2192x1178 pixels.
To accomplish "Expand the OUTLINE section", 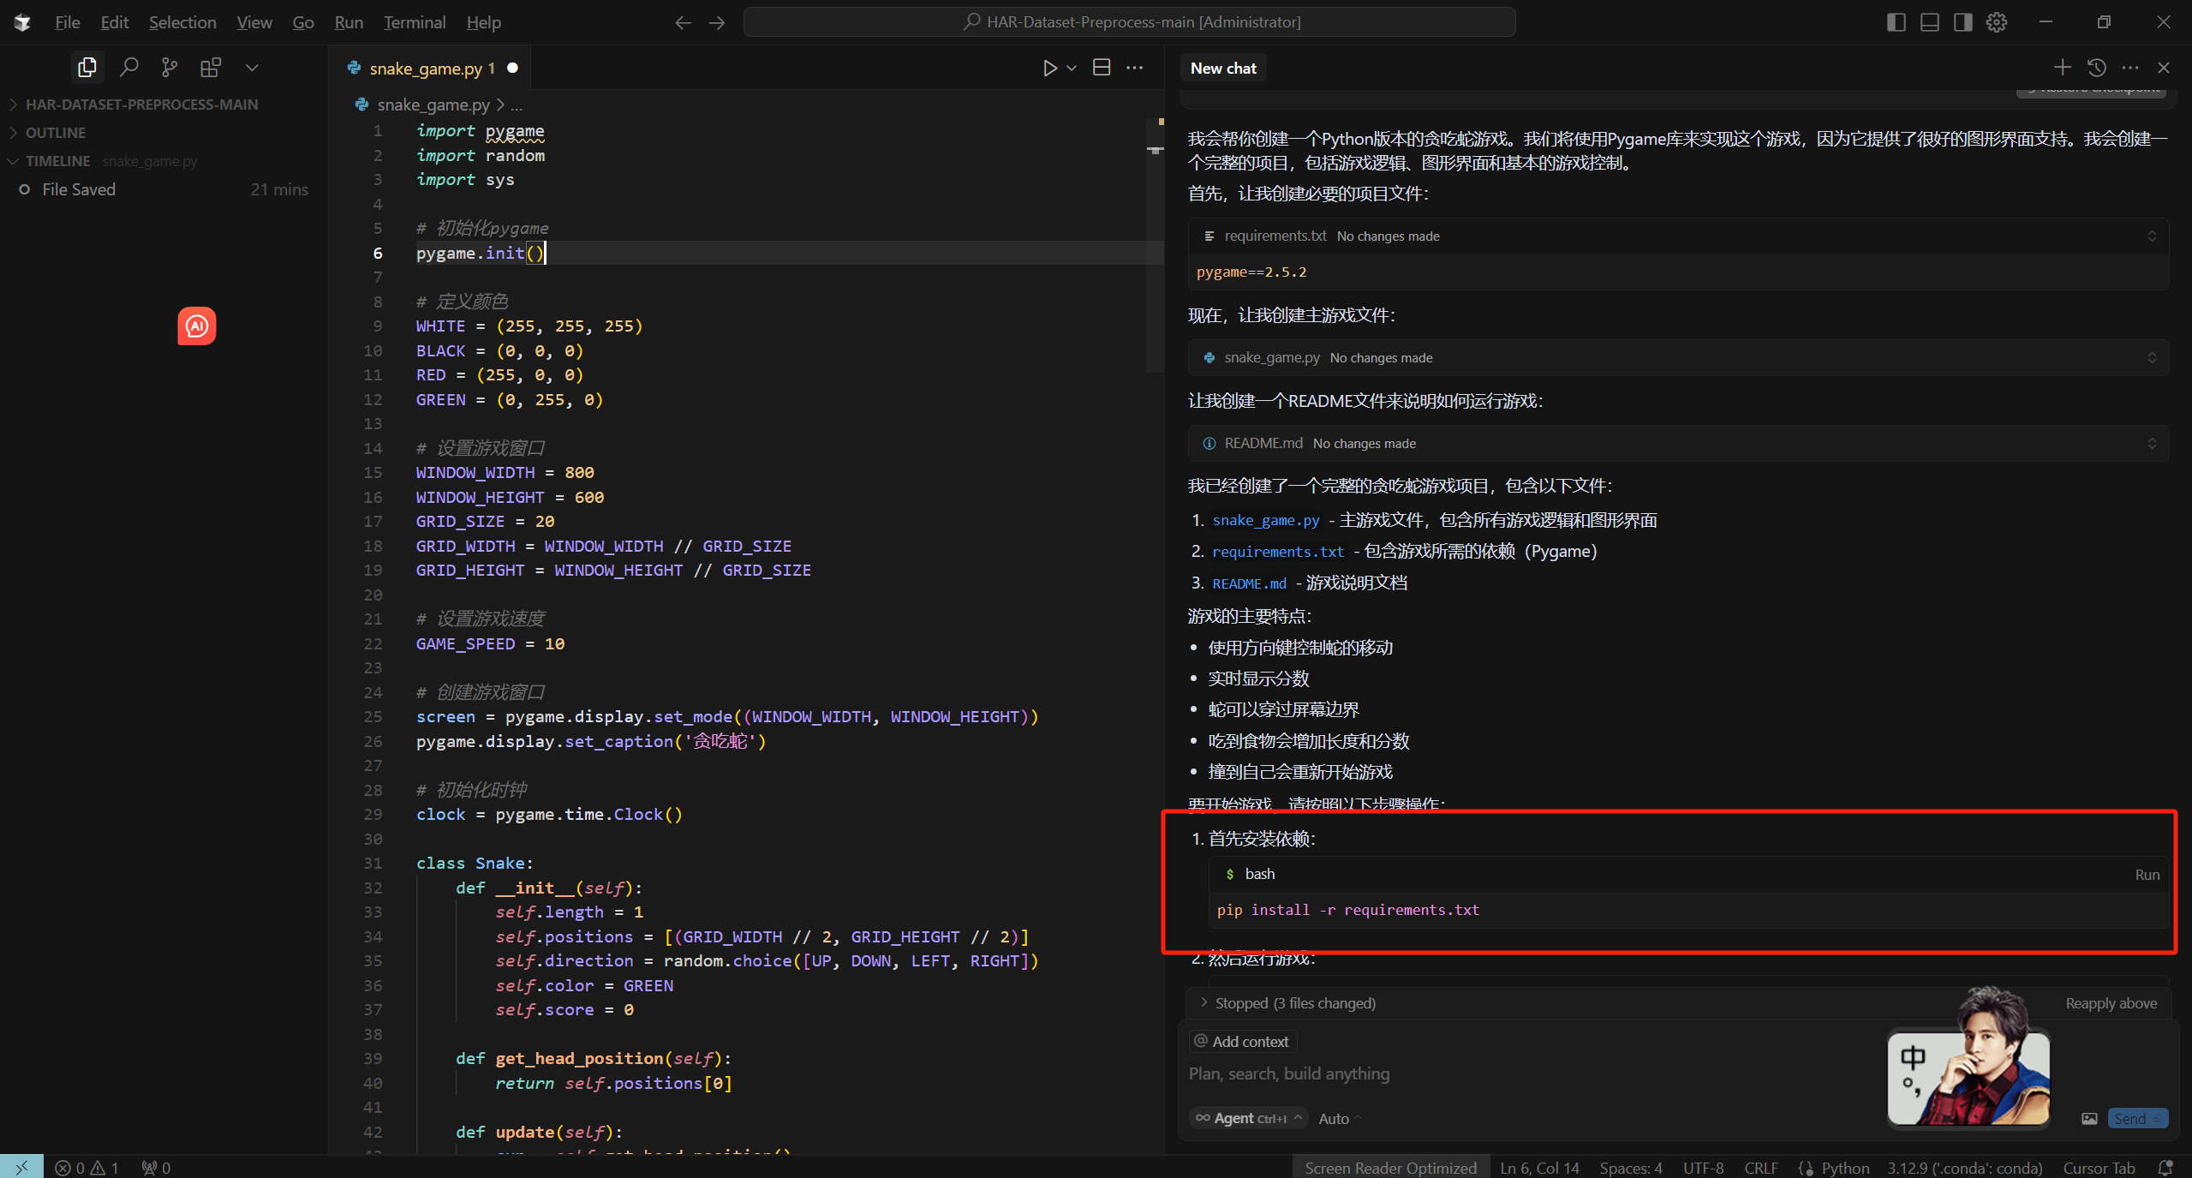I will click(55, 132).
